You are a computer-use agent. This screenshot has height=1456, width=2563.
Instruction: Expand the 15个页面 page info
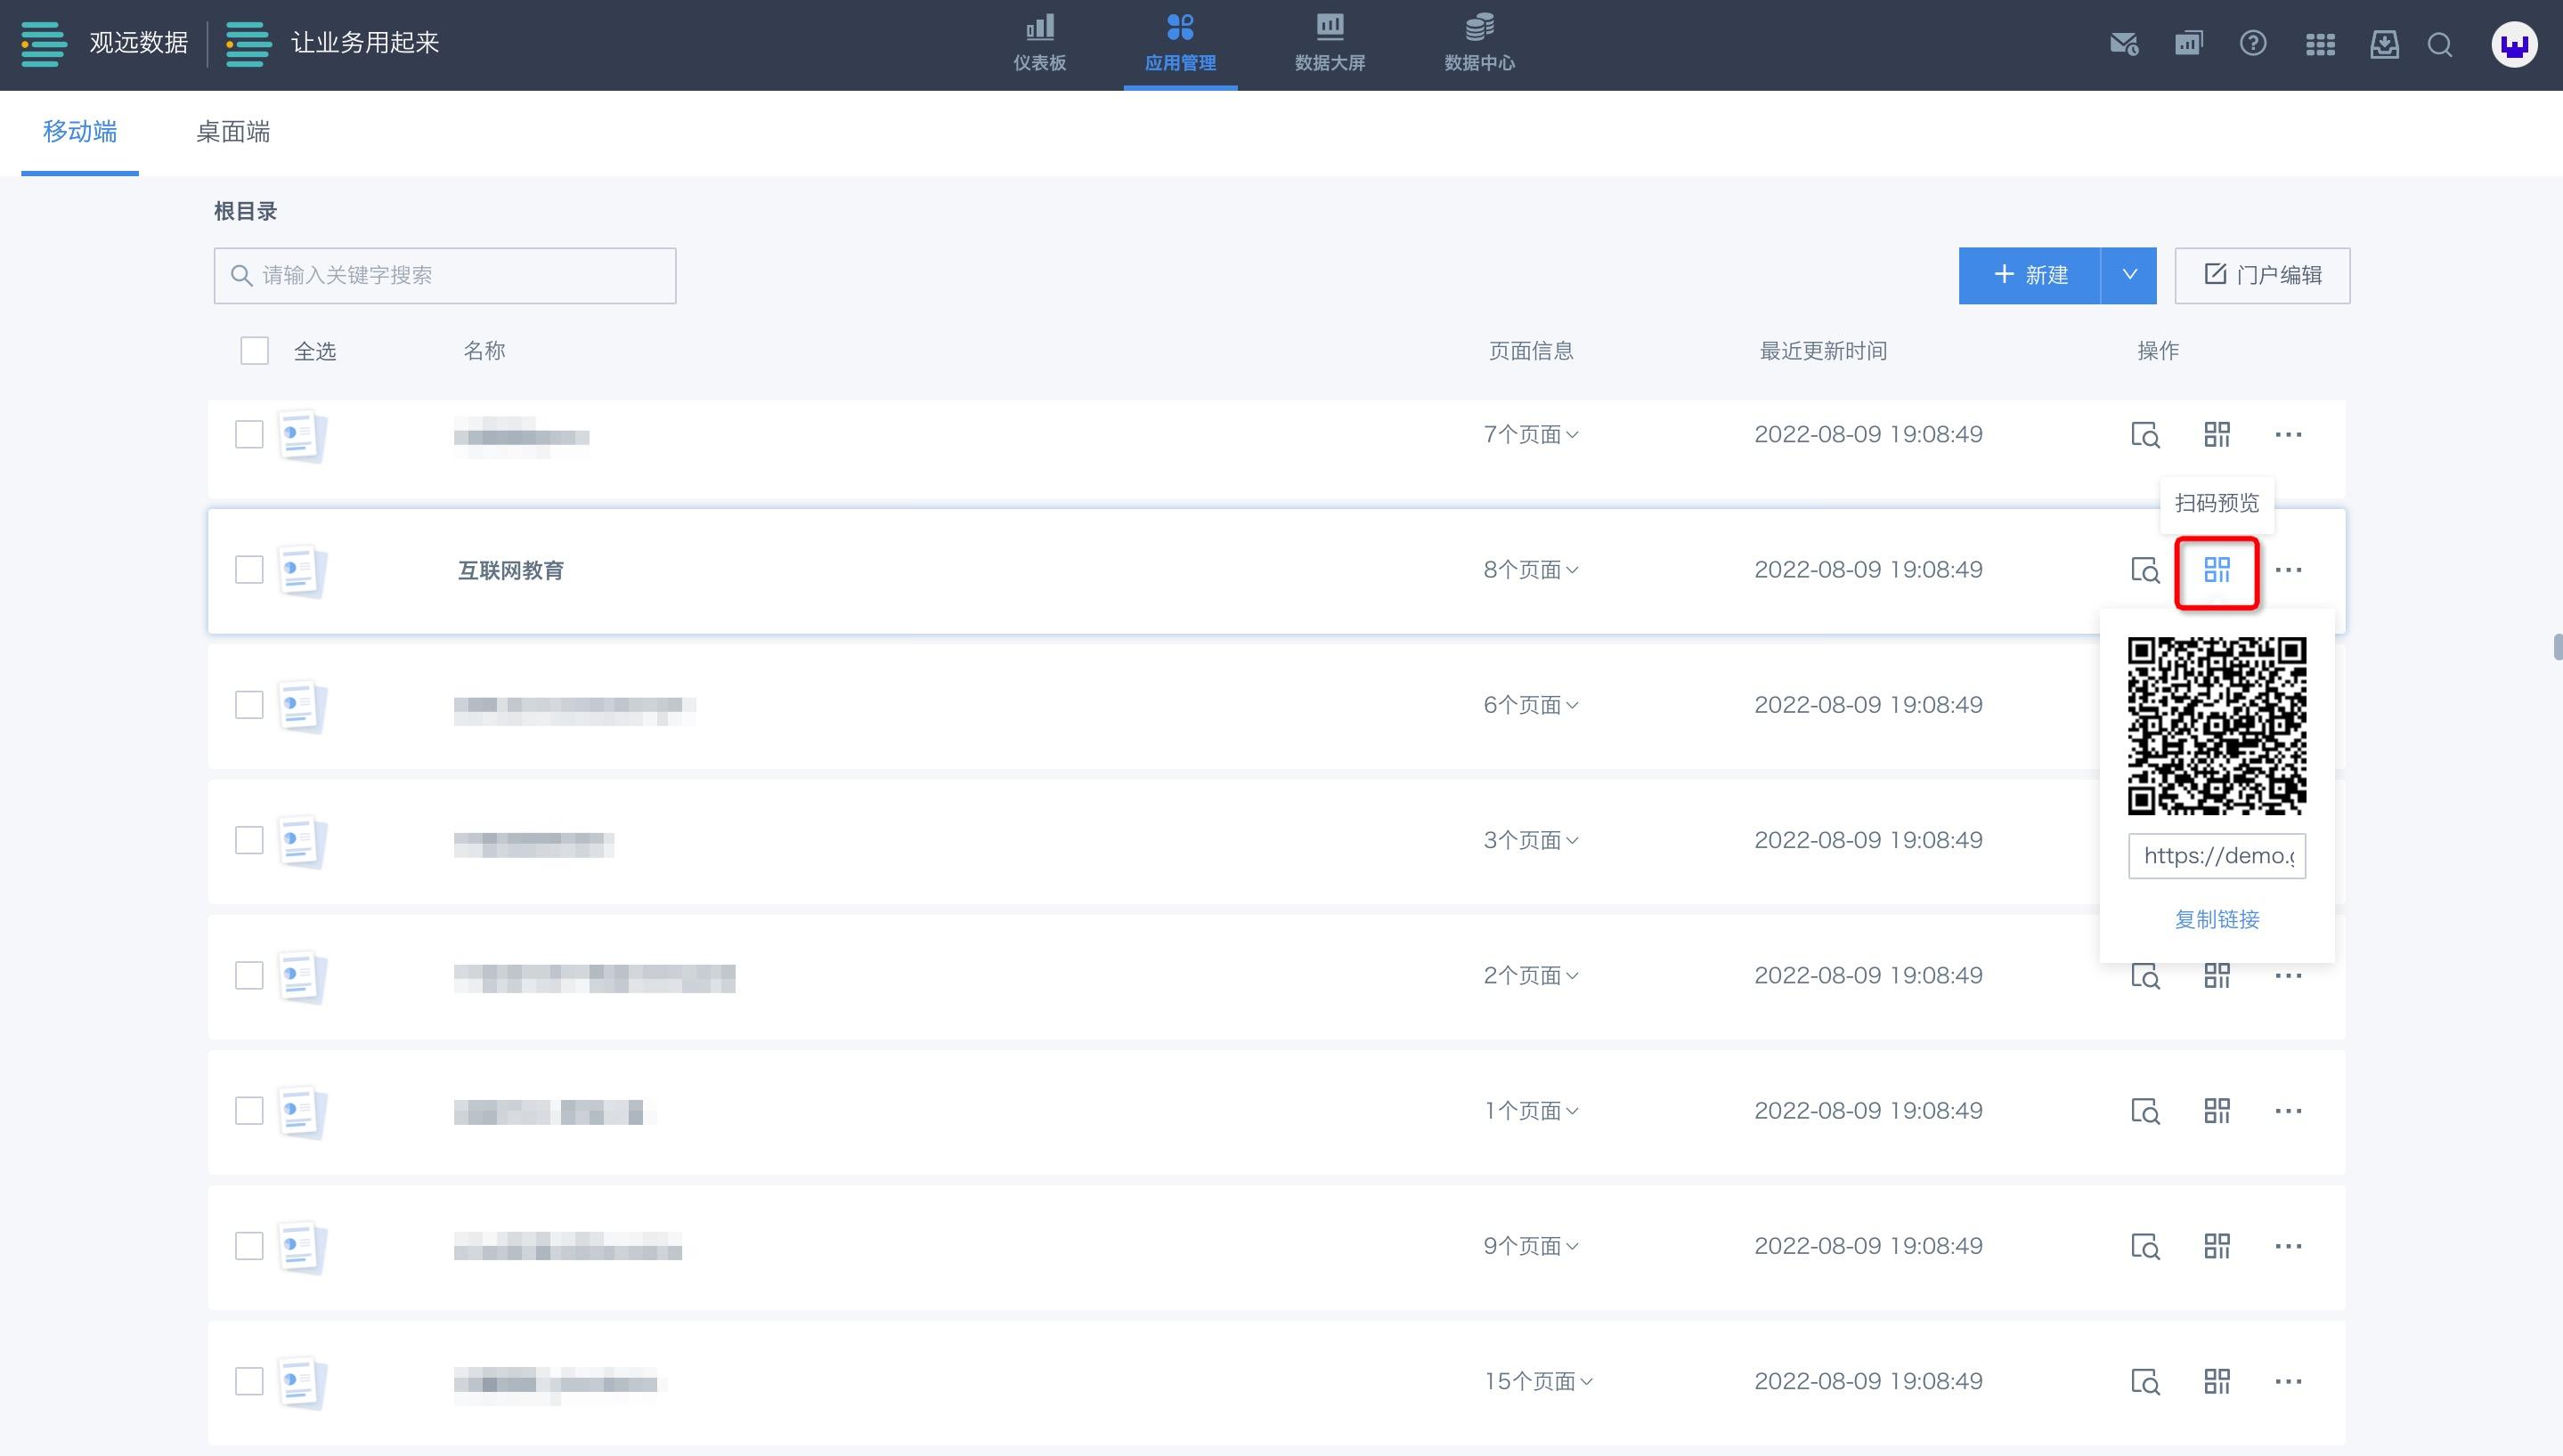[x=1538, y=1381]
